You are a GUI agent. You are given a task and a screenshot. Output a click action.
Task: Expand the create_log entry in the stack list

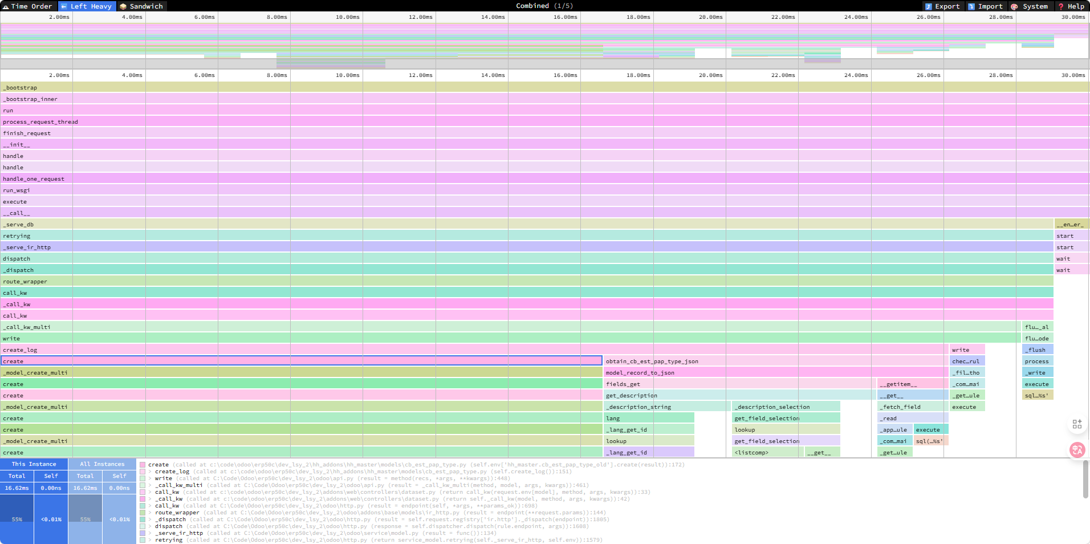[150, 472]
